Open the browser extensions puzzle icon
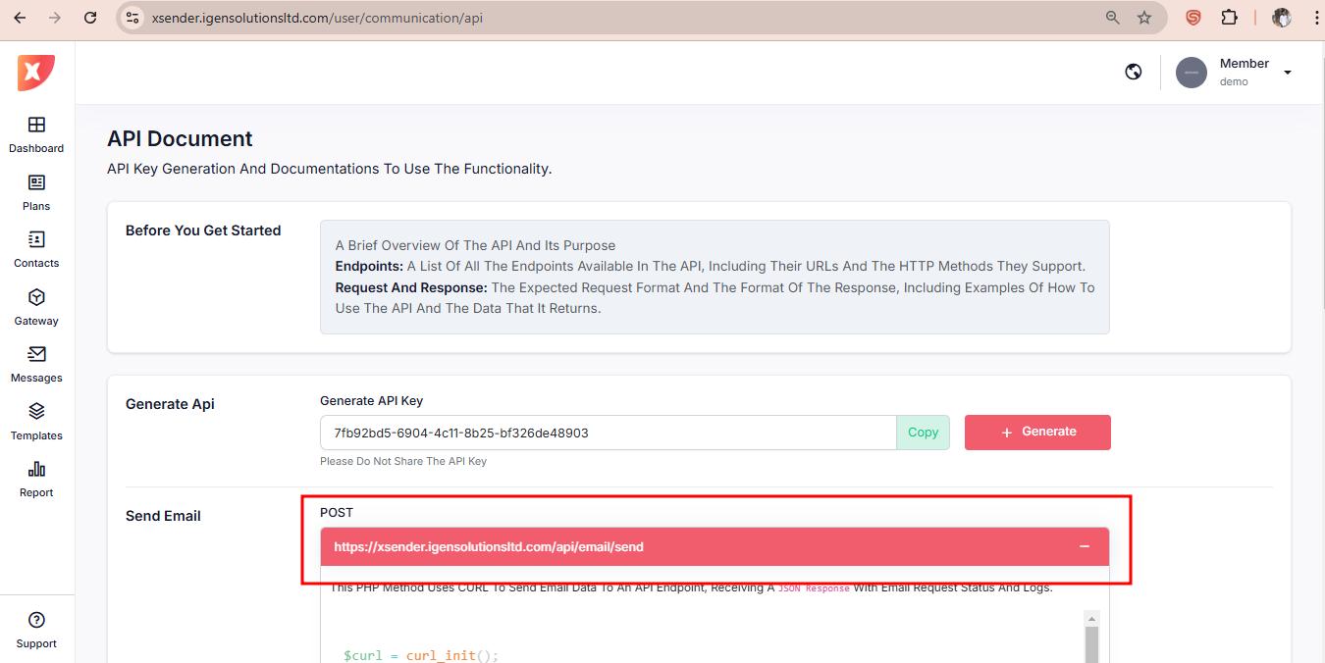 pyautogui.click(x=1229, y=18)
